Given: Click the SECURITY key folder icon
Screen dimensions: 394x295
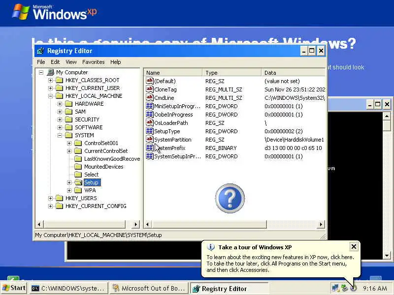Looking at the screenshot, I should [68, 119].
